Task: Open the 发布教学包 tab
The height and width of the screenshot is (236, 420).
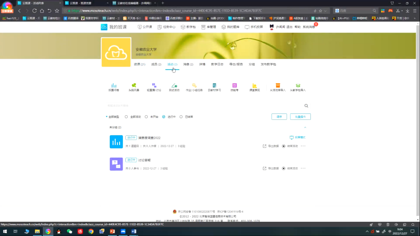Action: tap(268, 64)
